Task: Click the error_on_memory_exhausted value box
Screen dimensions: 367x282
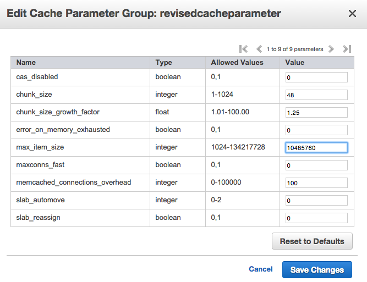Action: 316,130
